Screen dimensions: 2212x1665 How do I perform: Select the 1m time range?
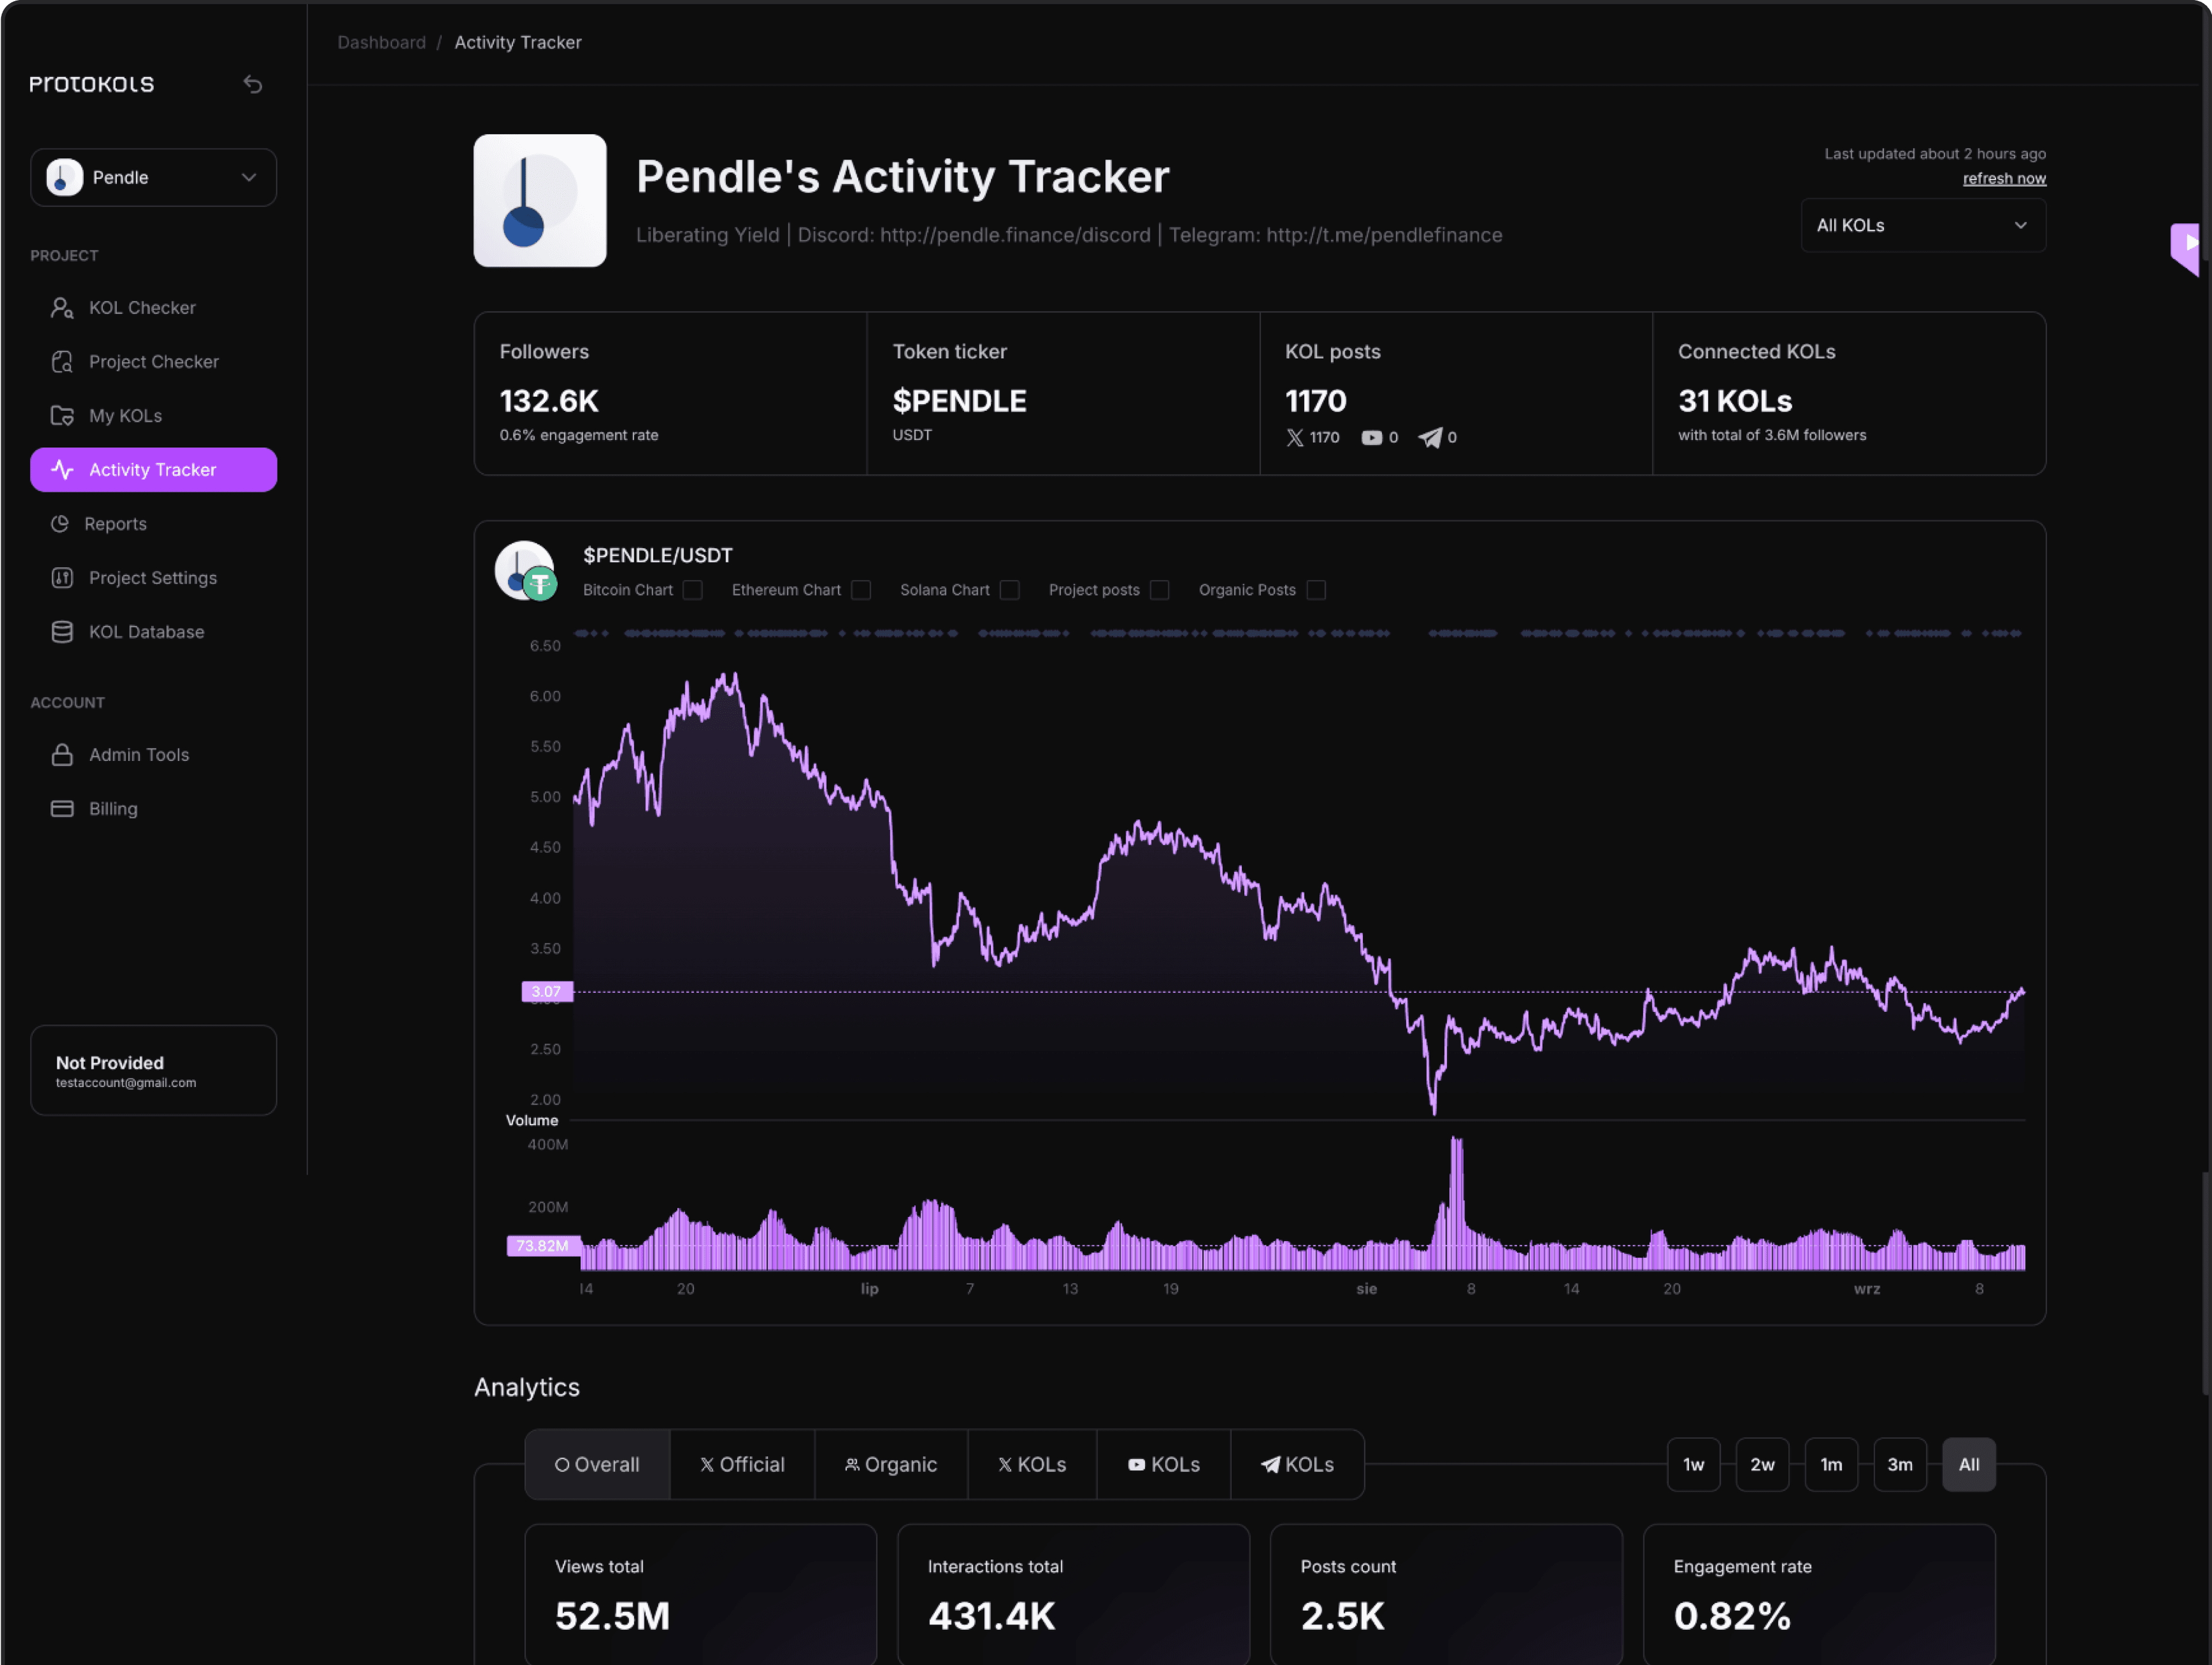[x=1831, y=1465]
